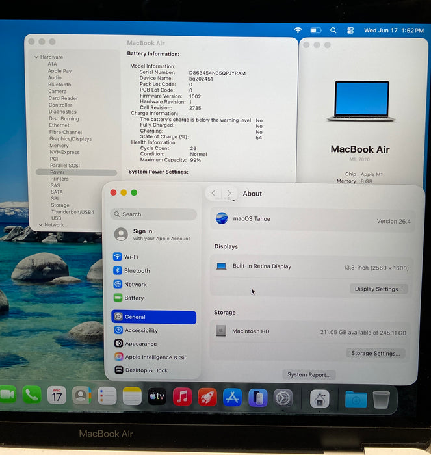
Task: Open the Wi-Fi status icon in menu bar
Action: (298, 30)
